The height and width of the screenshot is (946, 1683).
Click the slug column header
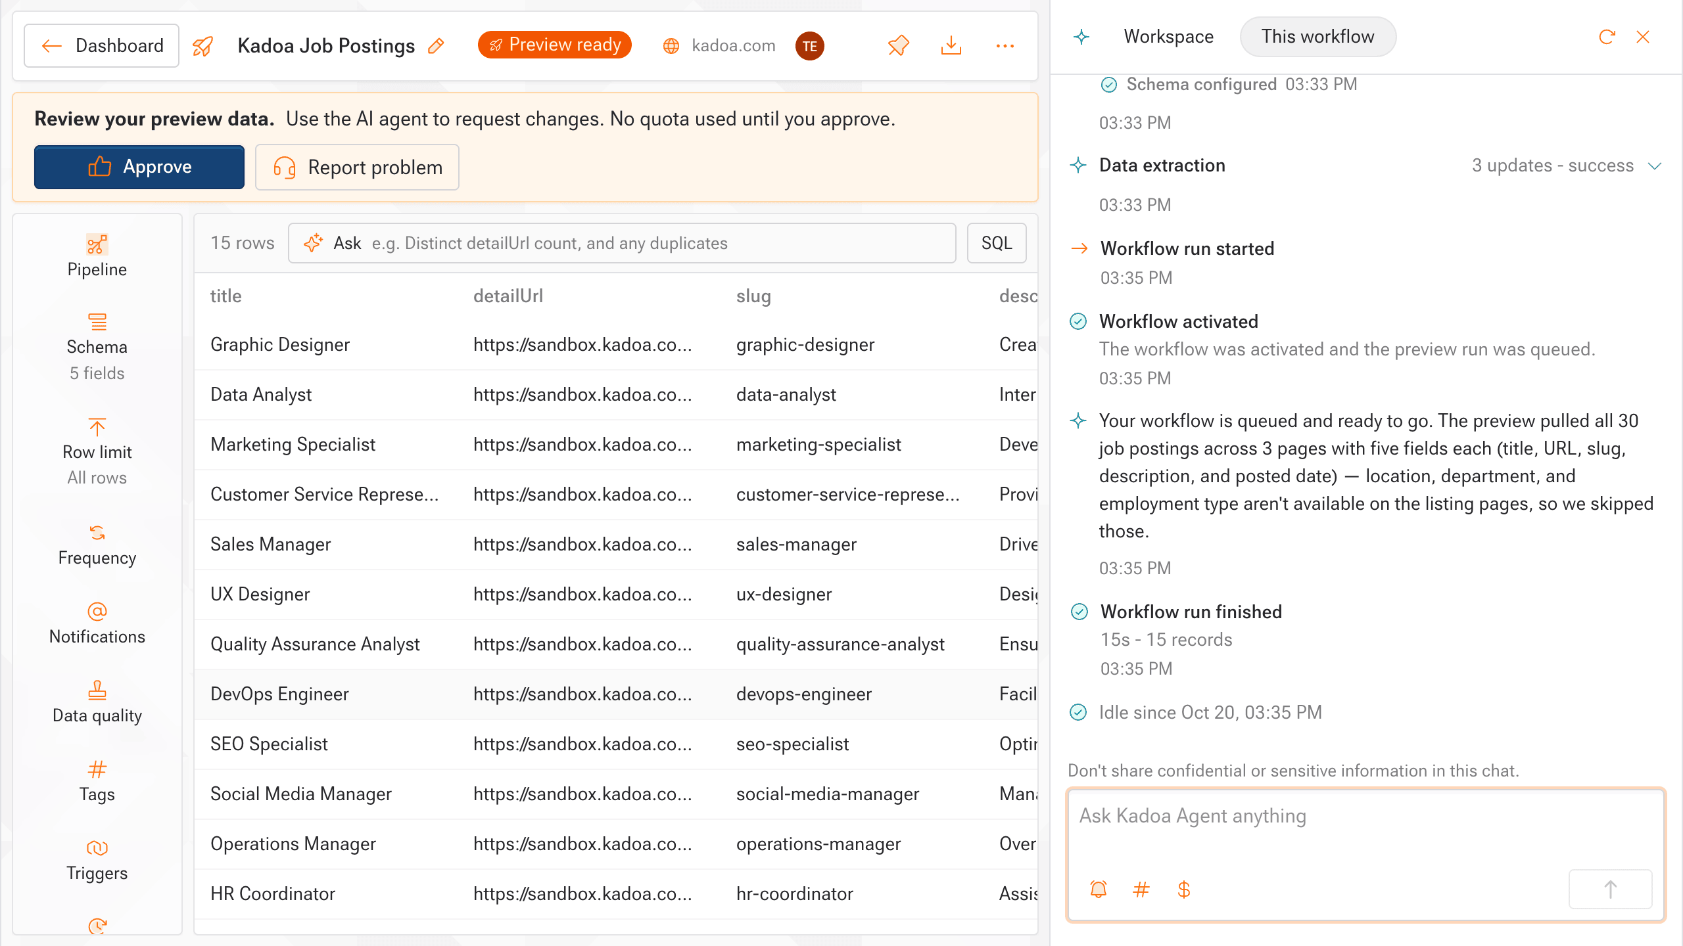coord(753,296)
